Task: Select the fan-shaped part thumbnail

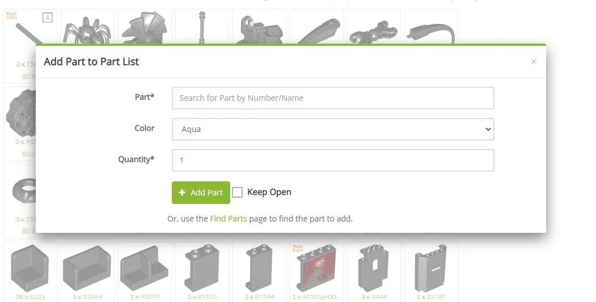Action: pos(144,28)
